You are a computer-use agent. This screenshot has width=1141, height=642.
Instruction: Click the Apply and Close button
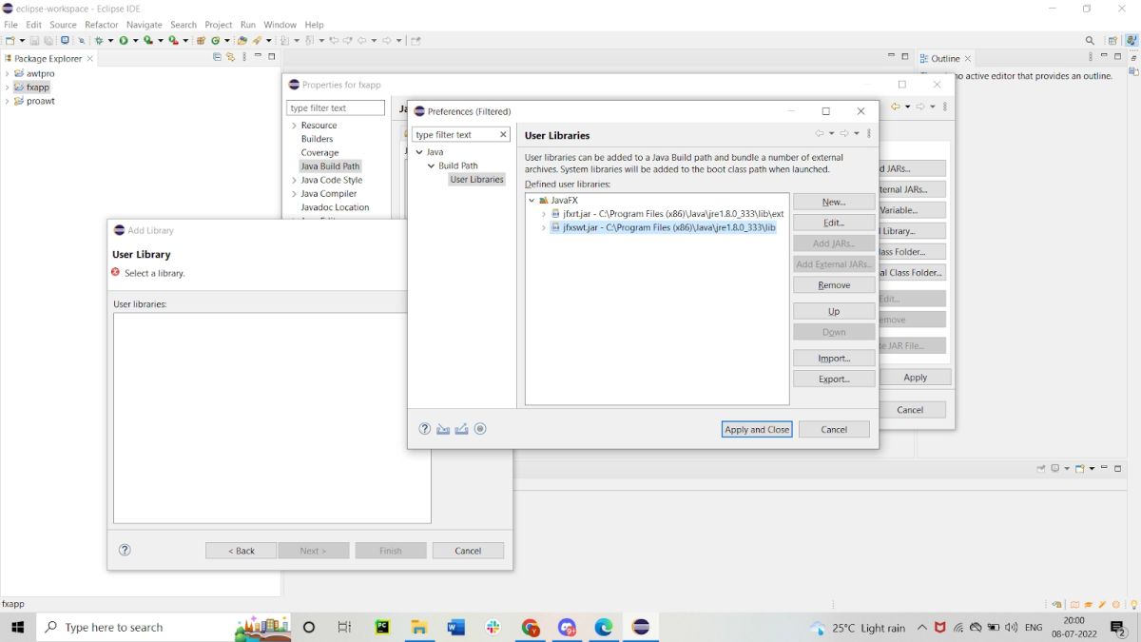pos(757,430)
